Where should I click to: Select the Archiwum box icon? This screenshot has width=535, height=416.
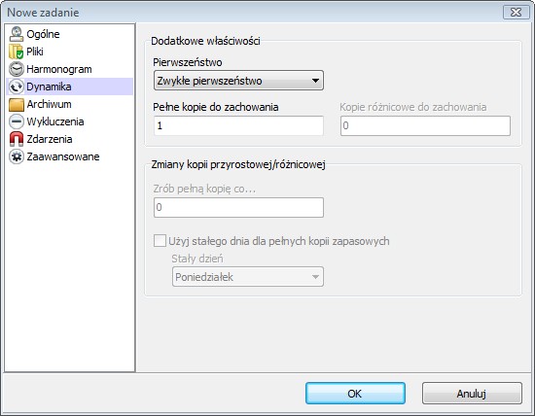16,104
